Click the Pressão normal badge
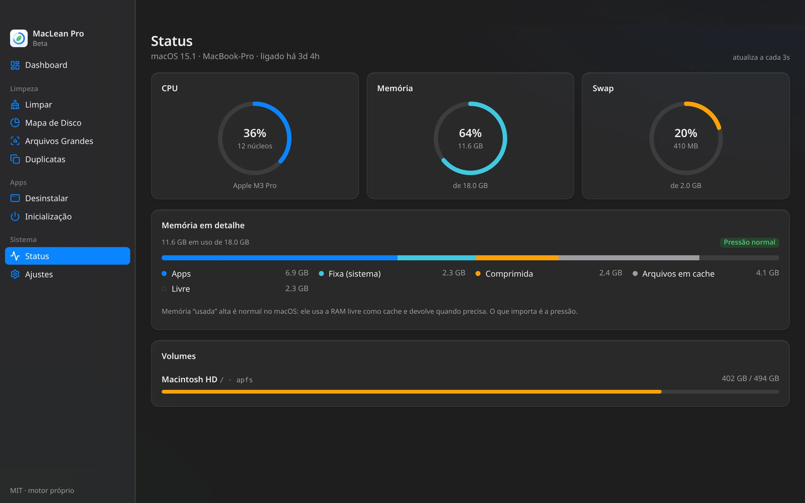805x503 pixels. [x=749, y=242]
